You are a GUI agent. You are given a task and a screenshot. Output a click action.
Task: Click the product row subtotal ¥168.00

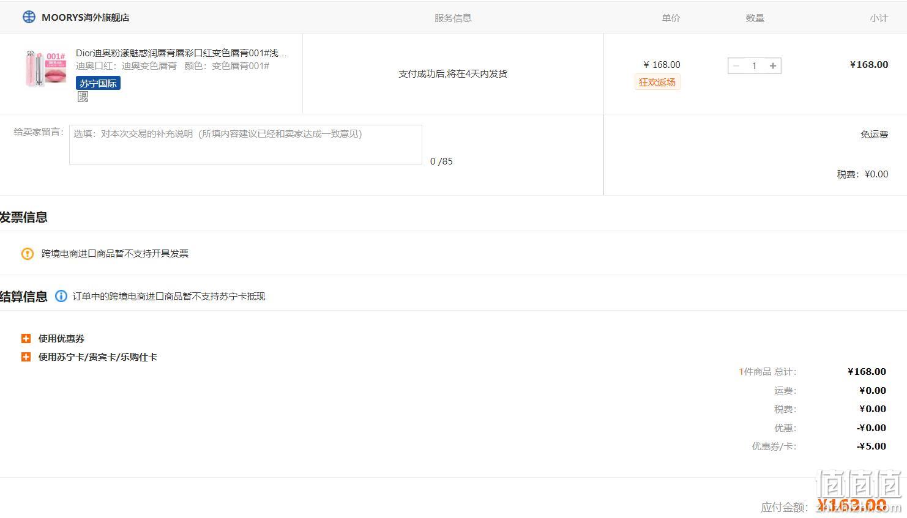click(869, 65)
